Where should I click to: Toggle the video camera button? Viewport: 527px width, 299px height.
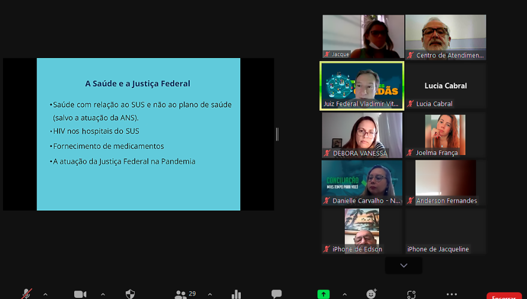click(80, 294)
